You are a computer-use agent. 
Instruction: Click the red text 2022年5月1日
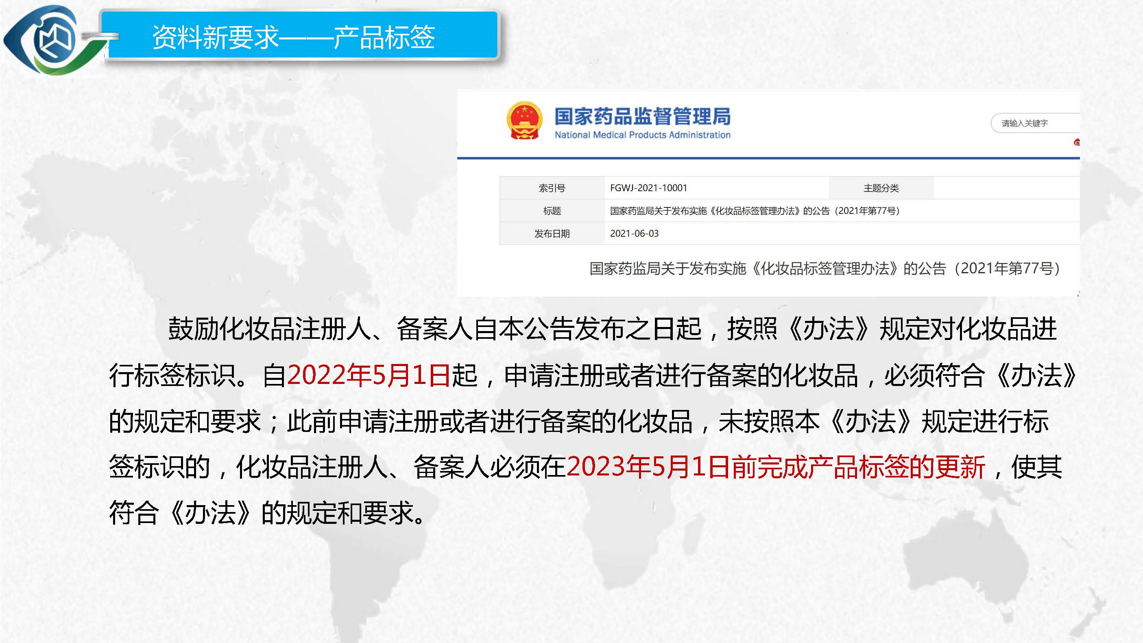click(x=369, y=375)
